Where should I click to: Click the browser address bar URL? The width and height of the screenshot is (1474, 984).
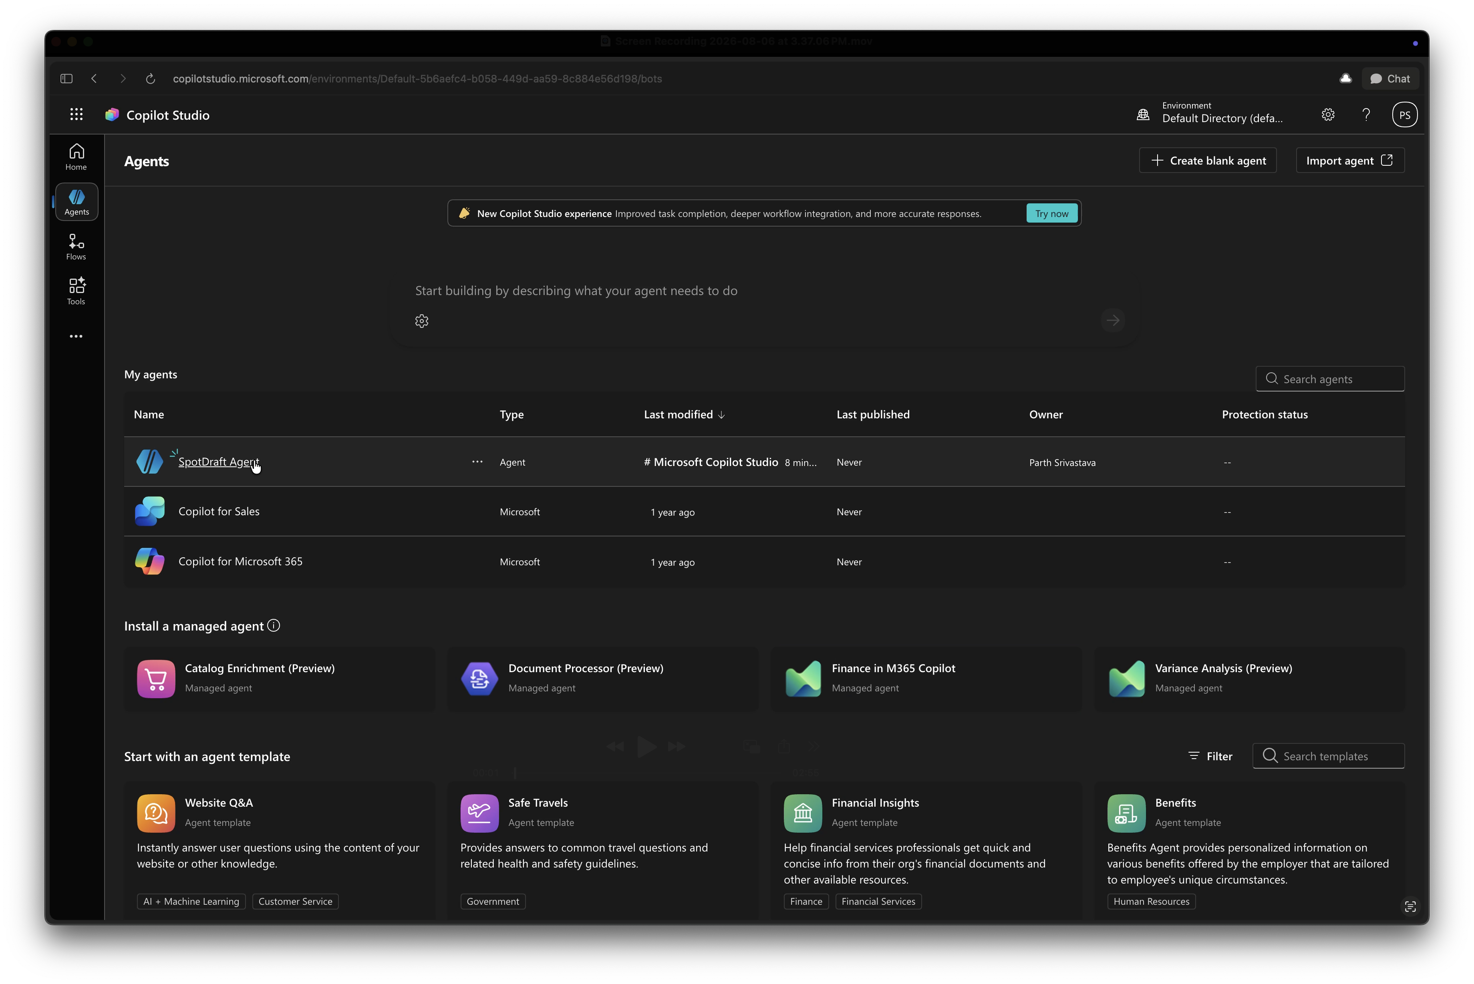pyautogui.click(x=417, y=78)
